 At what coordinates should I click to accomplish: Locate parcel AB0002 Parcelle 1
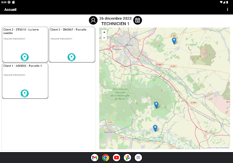click(x=25, y=93)
